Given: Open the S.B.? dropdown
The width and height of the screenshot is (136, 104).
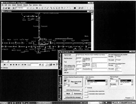Looking at the screenshot, I should point(68,81).
